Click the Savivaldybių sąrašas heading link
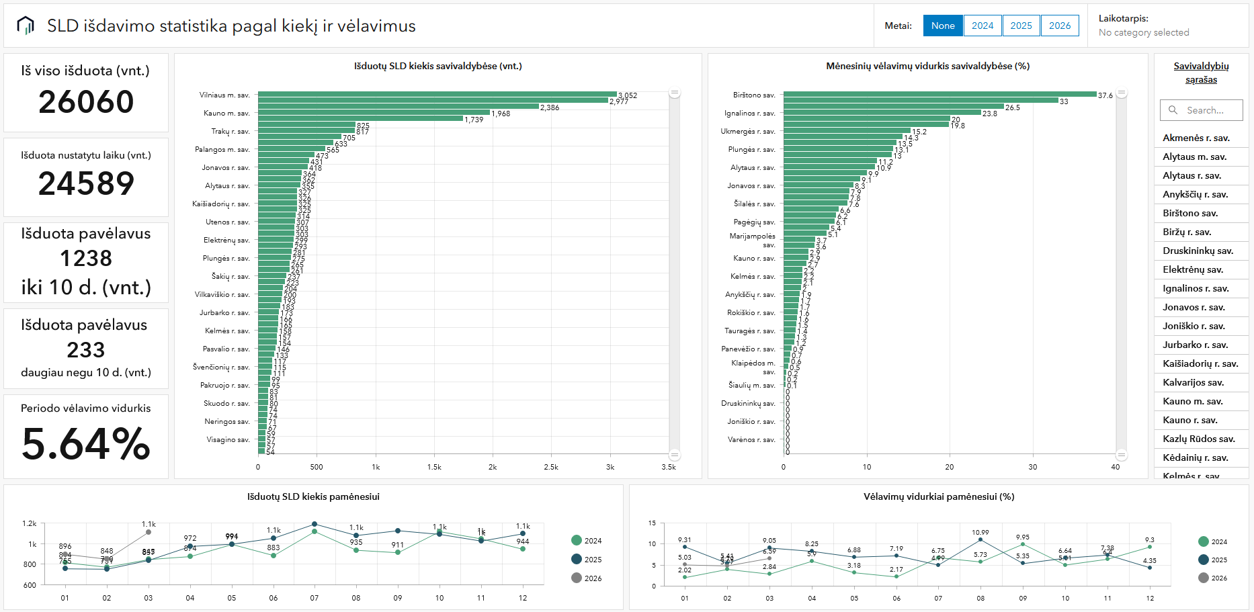This screenshot has height=612, width=1254. coord(1201,73)
